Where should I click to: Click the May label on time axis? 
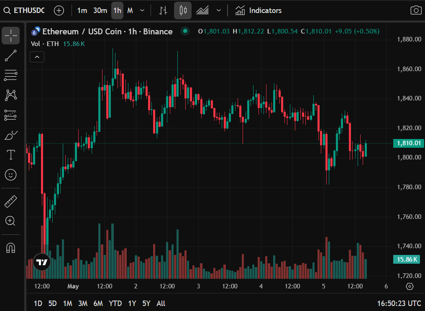[x=73, y=286]
